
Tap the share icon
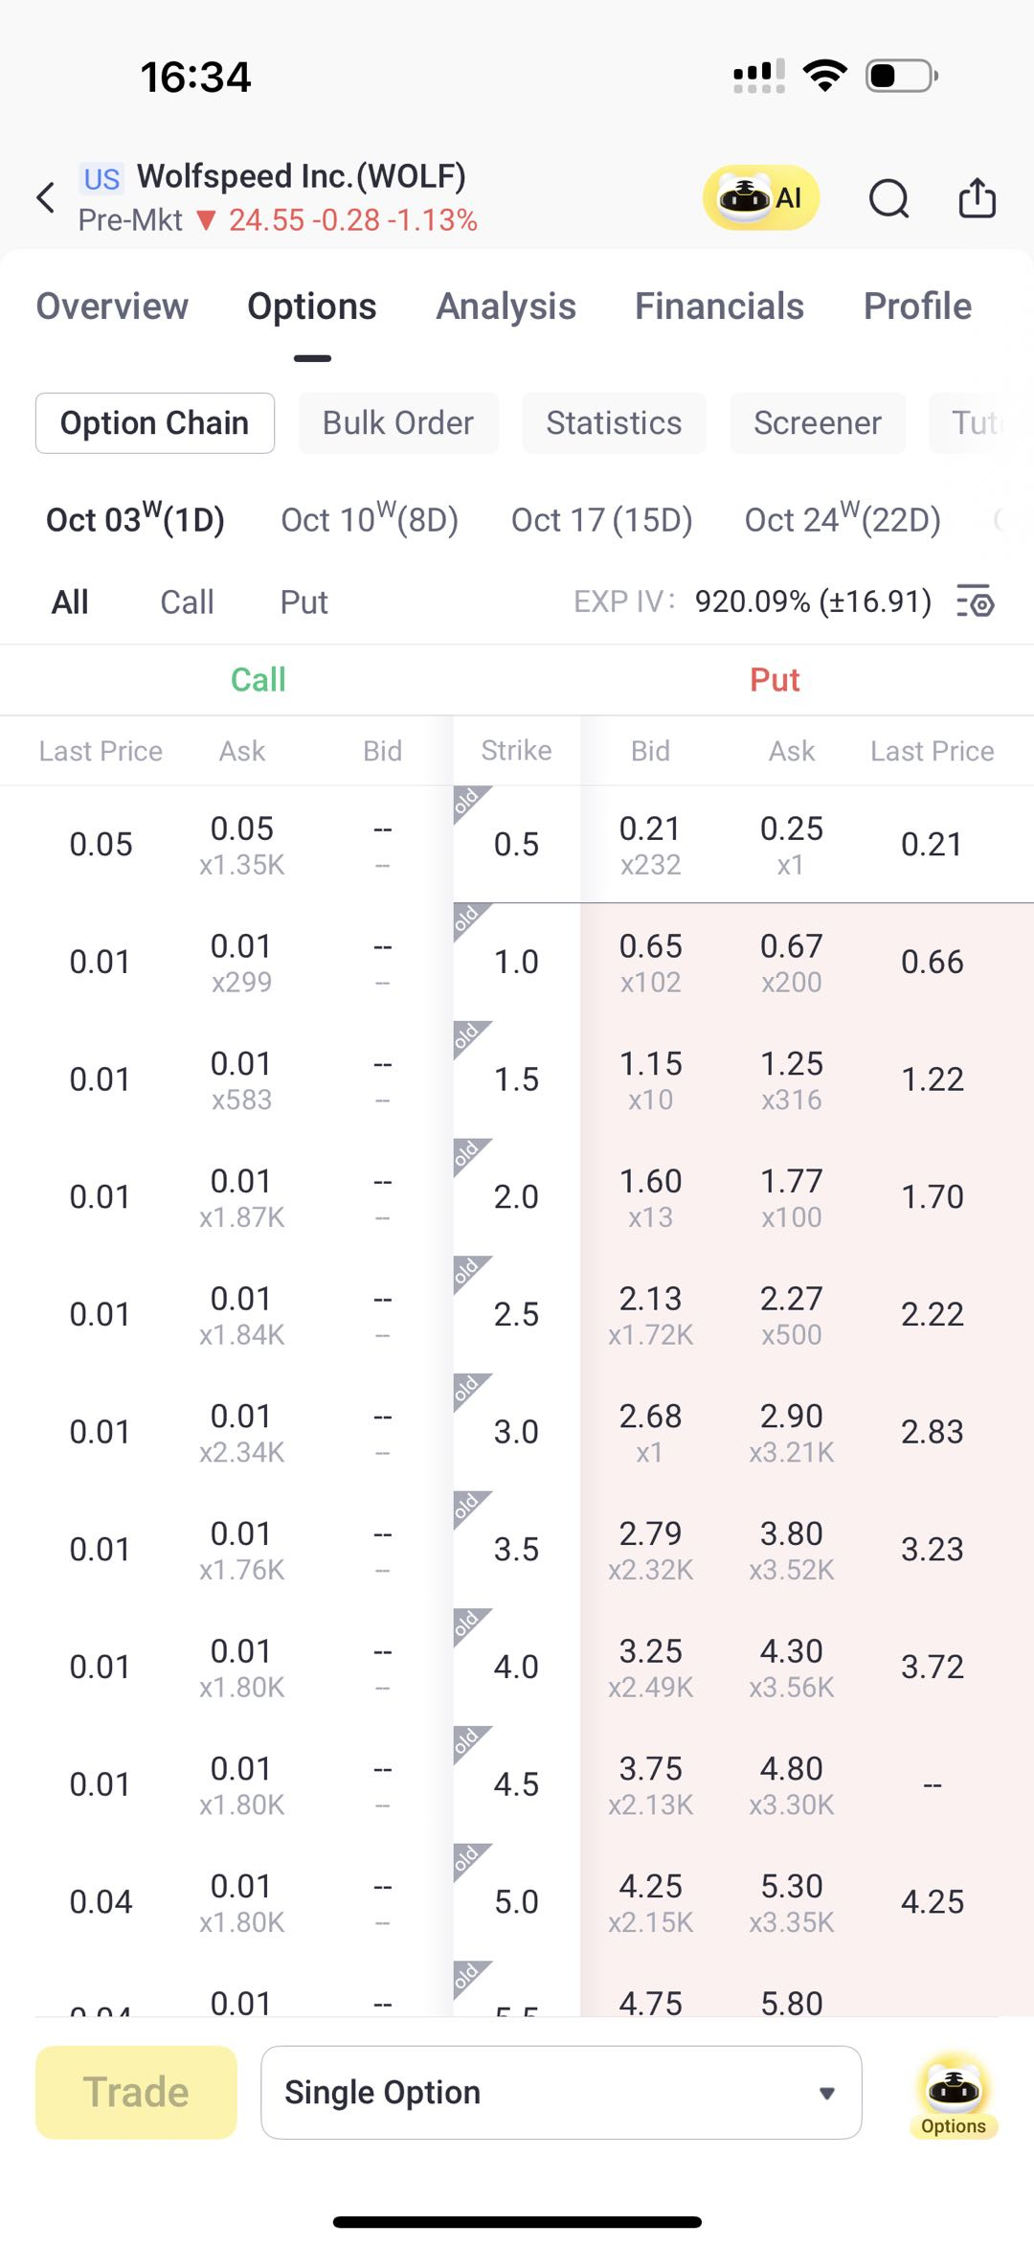coord(977,198)
